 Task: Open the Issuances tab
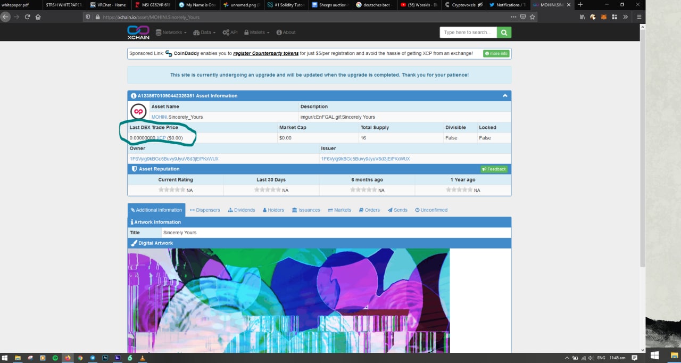click(x=306, y=210)
